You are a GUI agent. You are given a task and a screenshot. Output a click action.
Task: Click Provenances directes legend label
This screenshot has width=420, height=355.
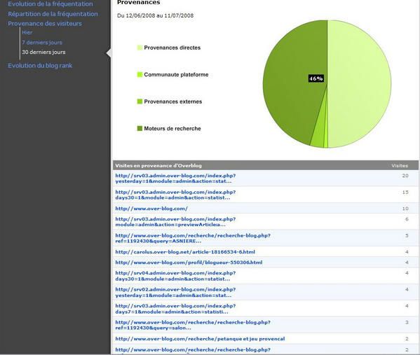(x=172, y=48)
